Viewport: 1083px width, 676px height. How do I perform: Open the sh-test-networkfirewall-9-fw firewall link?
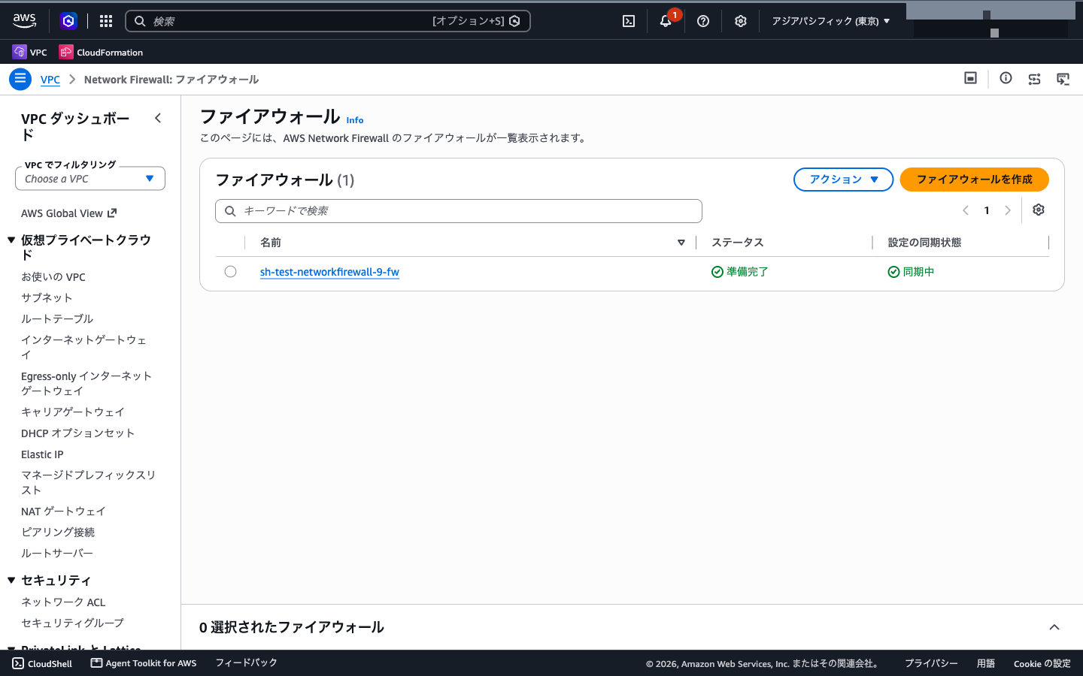point(329,272)
